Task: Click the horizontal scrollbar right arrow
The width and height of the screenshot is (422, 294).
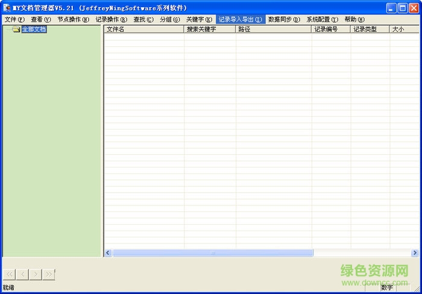Action: pyautogui.click(x=415, y=252)
